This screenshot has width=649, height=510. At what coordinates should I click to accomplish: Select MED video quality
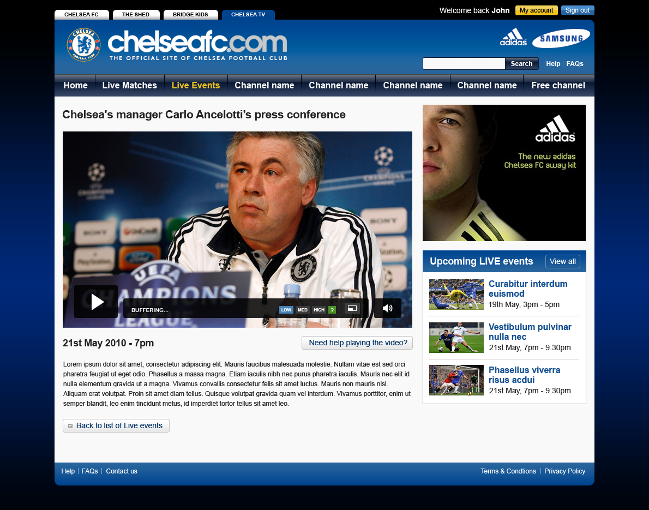(x=303, y=310)
